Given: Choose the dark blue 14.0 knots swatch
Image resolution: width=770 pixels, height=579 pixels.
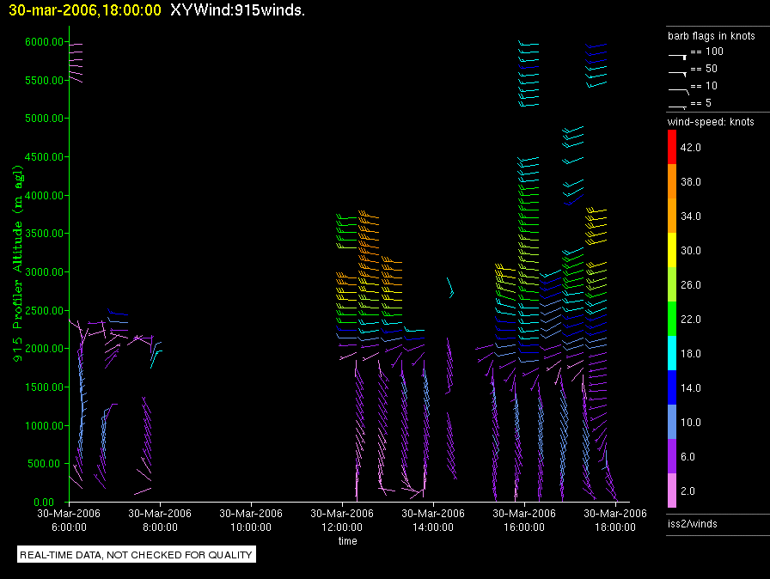Looking at the screenshot, I should tap(673, 387).
